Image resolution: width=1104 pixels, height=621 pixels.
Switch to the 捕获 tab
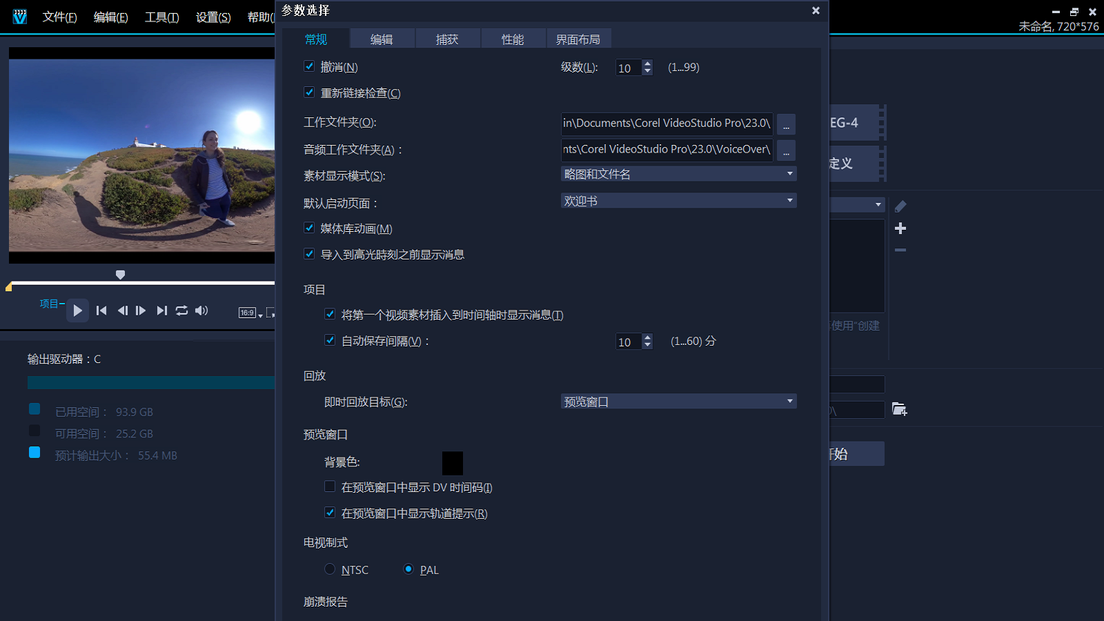(447, 39)
